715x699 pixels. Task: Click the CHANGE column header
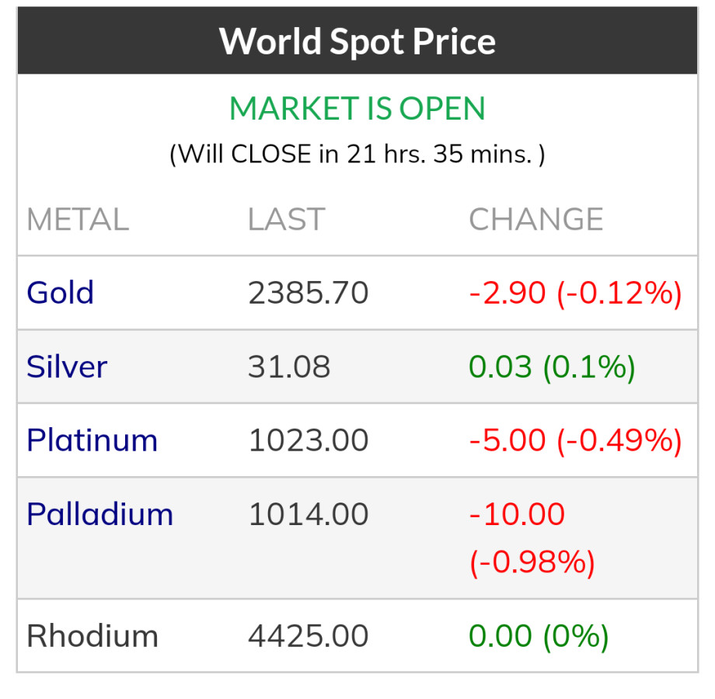536,220
